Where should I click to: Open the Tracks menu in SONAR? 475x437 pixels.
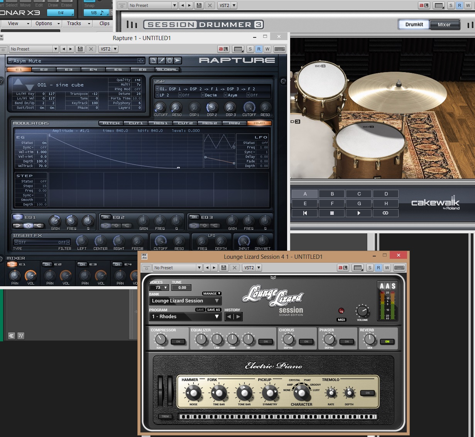click(x=78, y=24)
